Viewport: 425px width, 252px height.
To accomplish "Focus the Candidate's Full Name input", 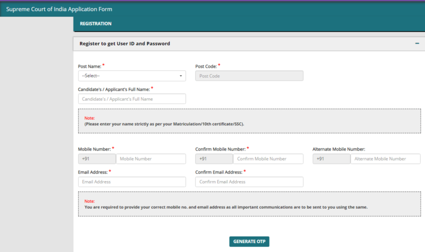I will tap(132, 99).
